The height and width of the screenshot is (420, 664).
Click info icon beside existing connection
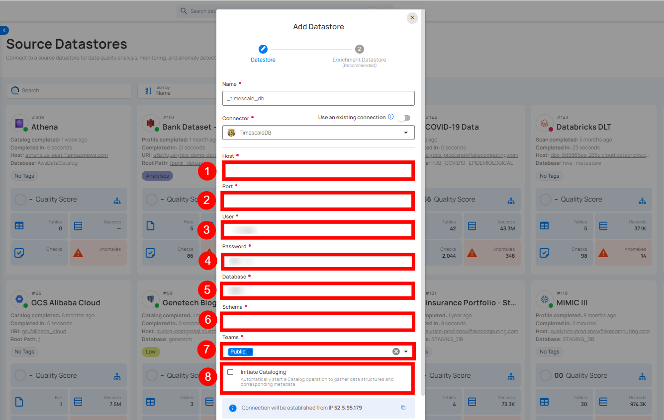click(390, 117)
